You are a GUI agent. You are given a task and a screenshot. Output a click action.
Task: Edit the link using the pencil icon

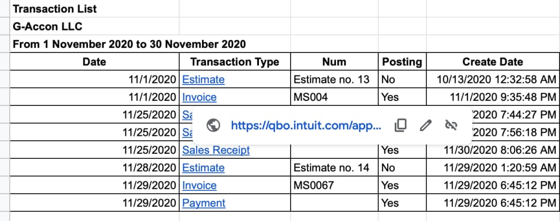(x=425, y=126)
